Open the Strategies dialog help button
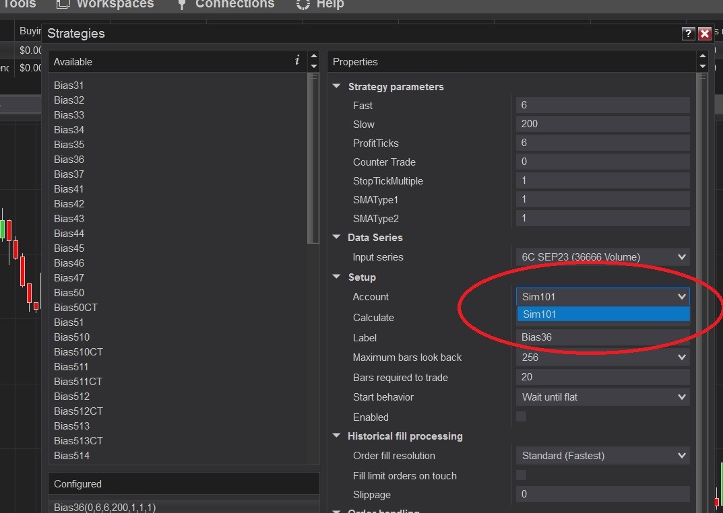Viewport: 723px width, 513px height. (x=688, y=33)
